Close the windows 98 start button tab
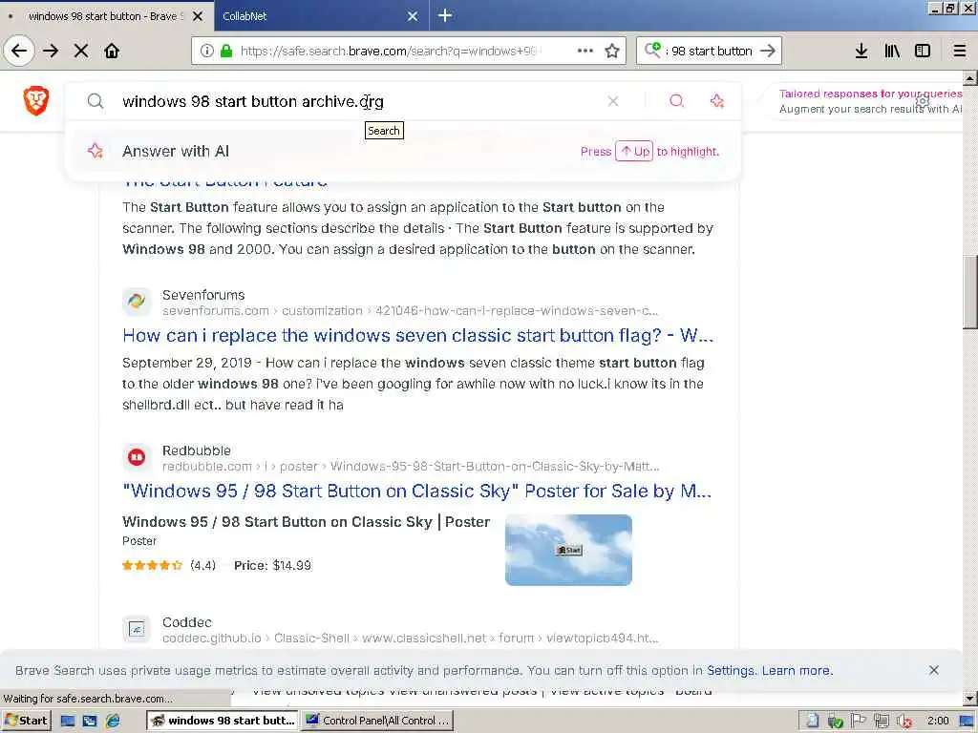The image size is (978, 733). 198,16
